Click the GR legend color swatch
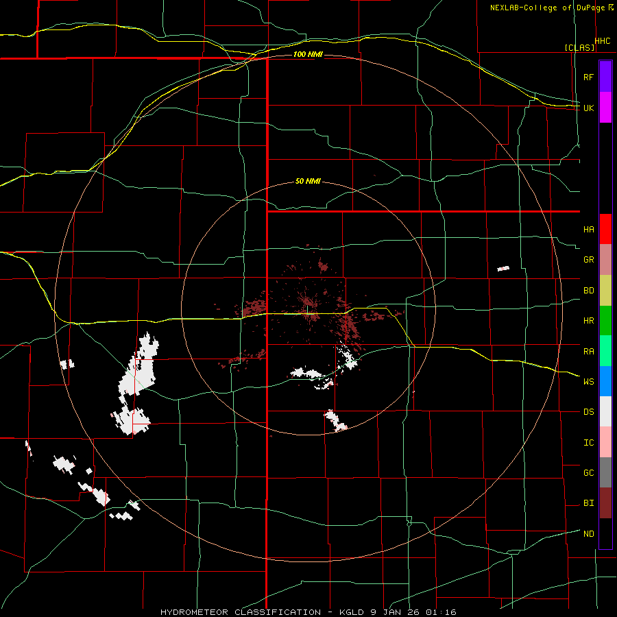Viewport: 617px width, 617px height. pos(605,260)
